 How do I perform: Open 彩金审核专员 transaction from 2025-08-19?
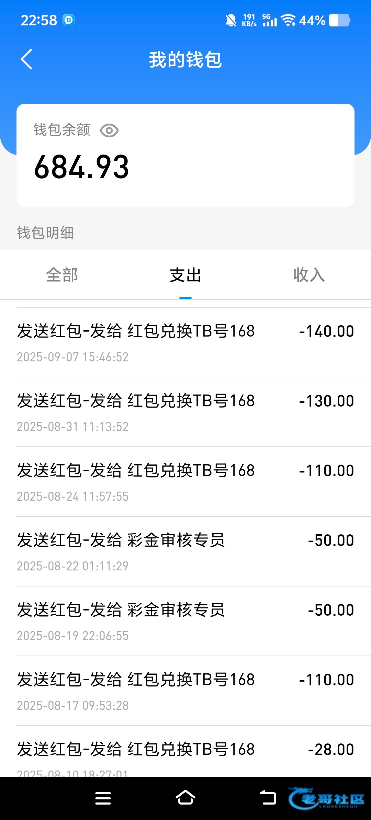pos(185,621)
